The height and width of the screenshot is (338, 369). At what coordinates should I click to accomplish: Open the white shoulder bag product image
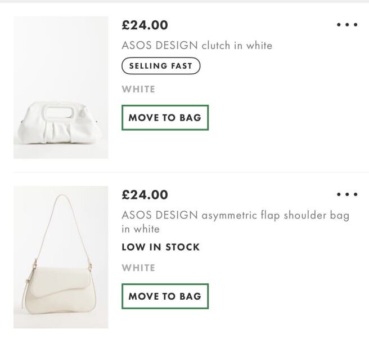(x=61, y=257)
